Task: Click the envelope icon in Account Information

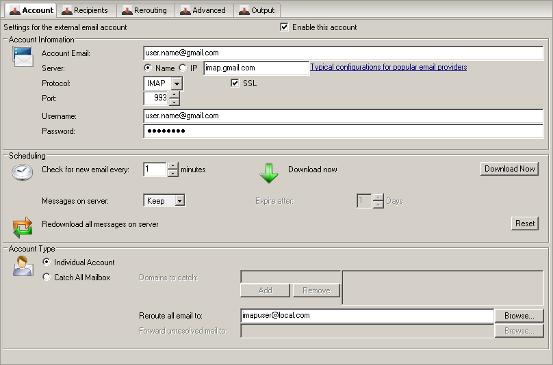Action: tap(23, 57)
